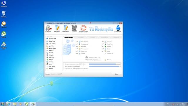Click the Удаление trash bin toolbar icon
Screen dimensions: 188x106
[x=74, y=29]
